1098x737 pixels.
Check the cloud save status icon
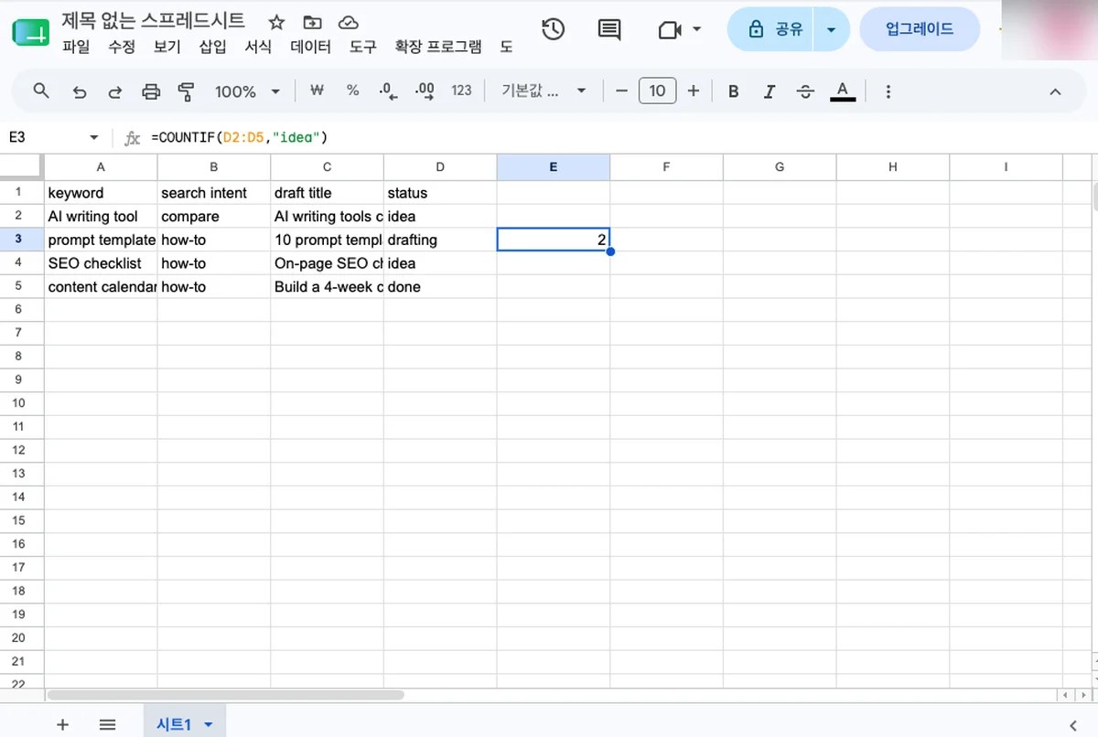pos(348,22)
